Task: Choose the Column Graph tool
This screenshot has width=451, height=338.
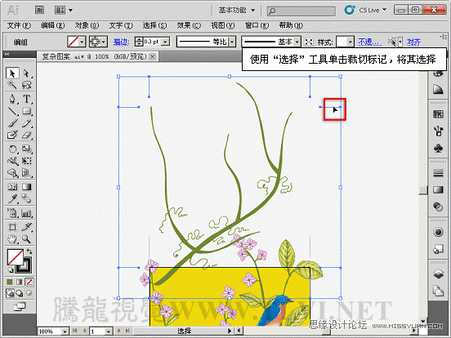Action: pyautogui.click(x=26, y=213)
